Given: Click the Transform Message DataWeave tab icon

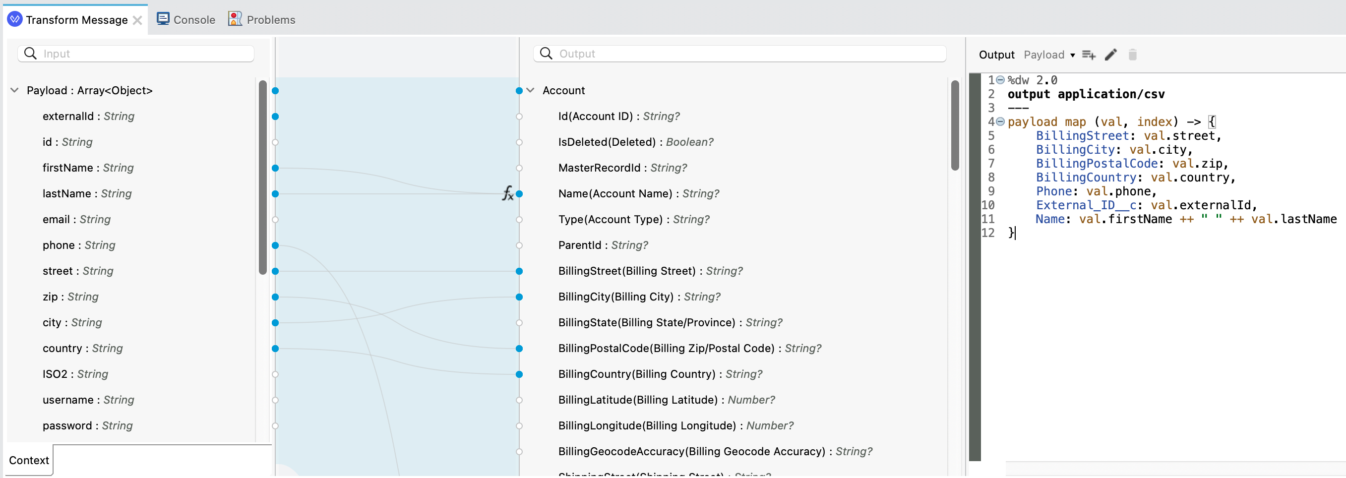Looking at the screenshot, I should (x=14, y=19).
